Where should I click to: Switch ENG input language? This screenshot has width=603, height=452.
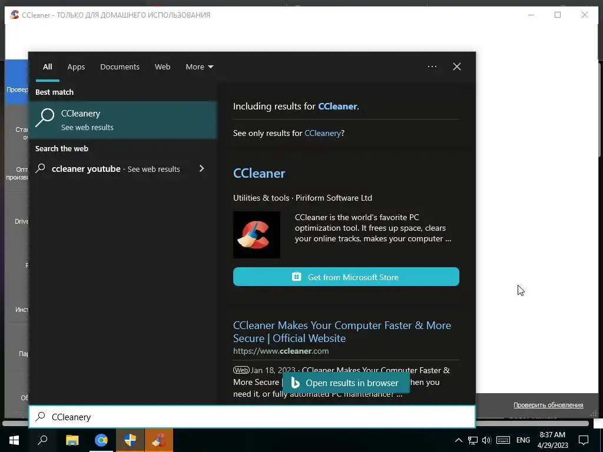pos(523,440)
